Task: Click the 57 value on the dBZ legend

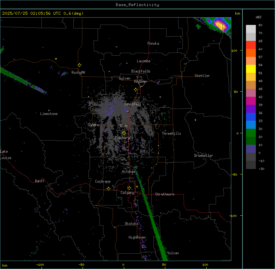Action: (260, 57)
